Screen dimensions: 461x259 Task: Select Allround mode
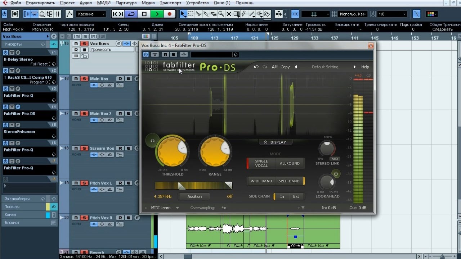click(x=290, y=163)
